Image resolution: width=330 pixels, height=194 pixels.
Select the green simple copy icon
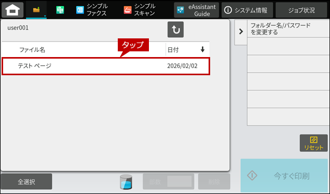(60, 10)
